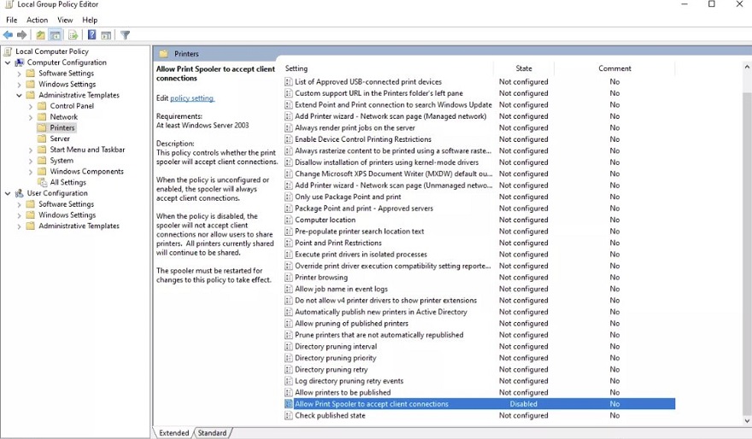Click the Show/Hide Action Pane icon
Screen dimensions: 752x439
point(106,35)
